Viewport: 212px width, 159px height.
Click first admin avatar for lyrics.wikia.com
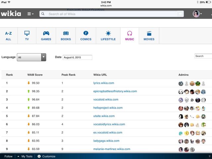click(x=181, y=84)
